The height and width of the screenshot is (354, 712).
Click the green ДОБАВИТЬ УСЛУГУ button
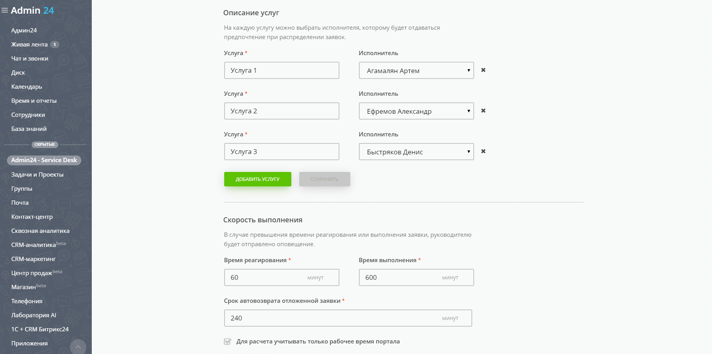[257, 179]
